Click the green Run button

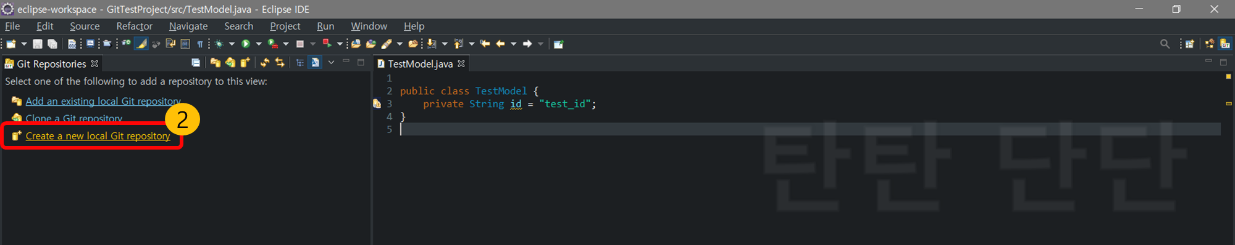click(245, 44)
